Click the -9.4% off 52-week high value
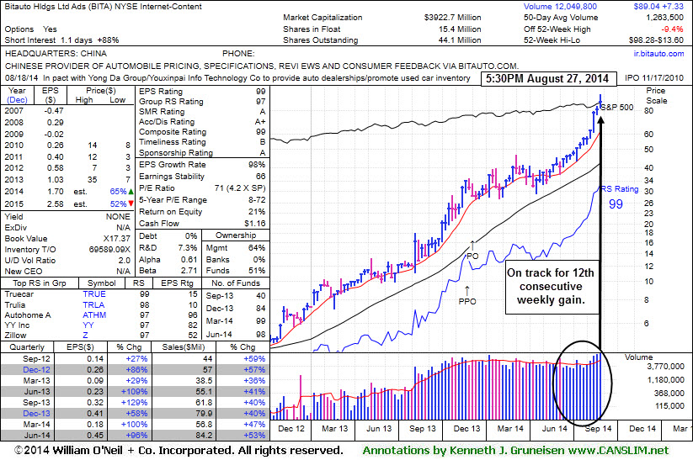The height and width of the screenshot is (460, 693). click(672, 29)
